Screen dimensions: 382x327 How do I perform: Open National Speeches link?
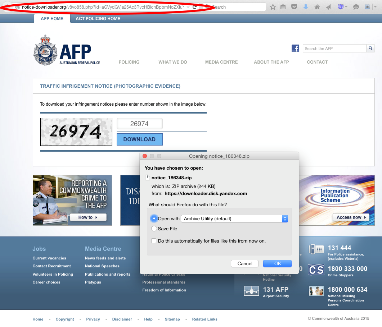click(102, 266)
